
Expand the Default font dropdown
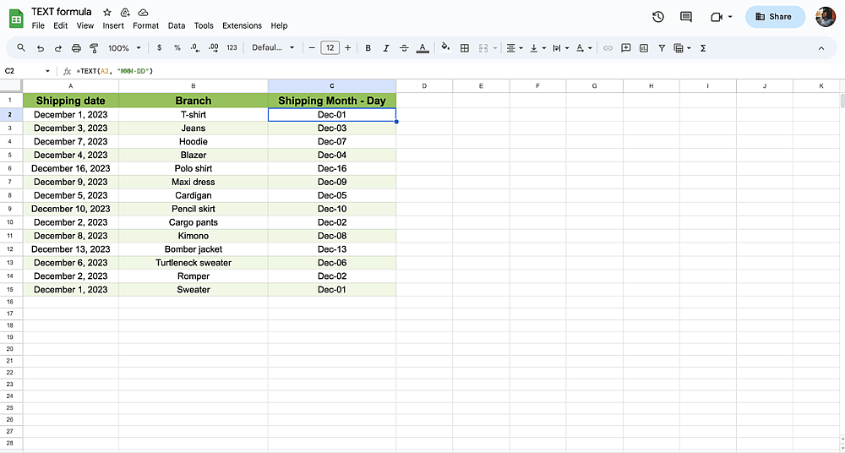click(274, 48)
